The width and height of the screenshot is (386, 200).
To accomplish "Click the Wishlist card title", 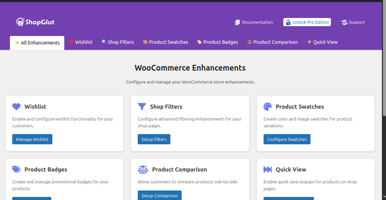I will (x=35, y=107).
